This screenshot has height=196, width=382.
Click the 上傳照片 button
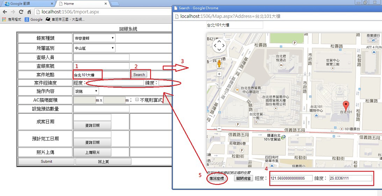point(92,152)
